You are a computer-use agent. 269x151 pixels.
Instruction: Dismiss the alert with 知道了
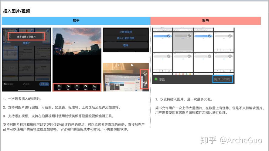[26, 43]
